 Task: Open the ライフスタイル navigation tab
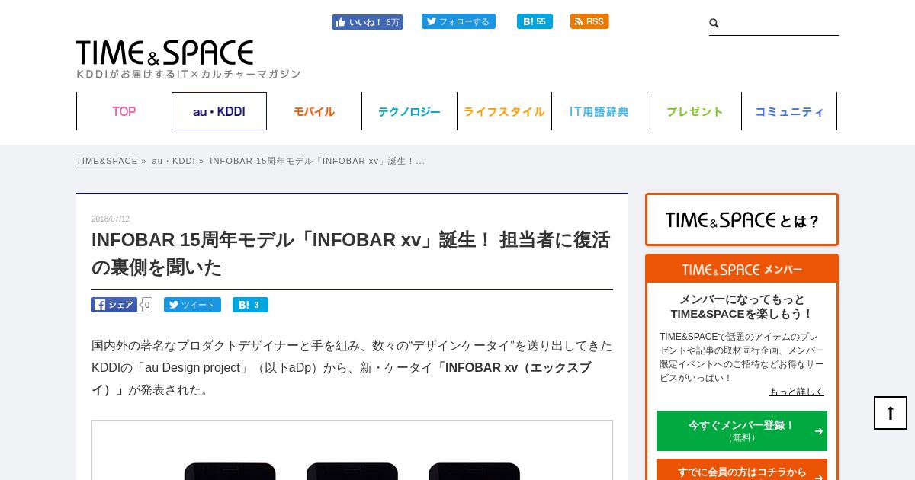point(504,111)
